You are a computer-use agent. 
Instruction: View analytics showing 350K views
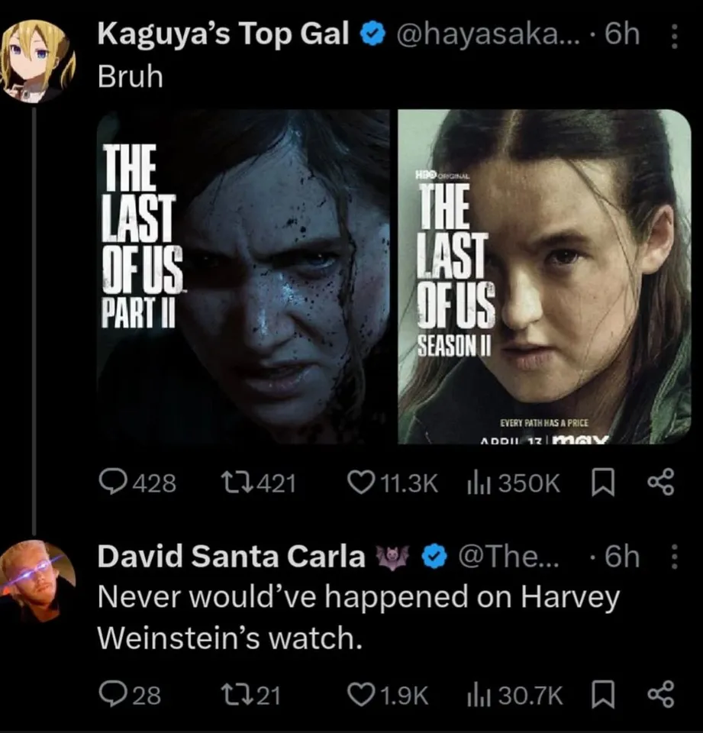coord(479,483)
